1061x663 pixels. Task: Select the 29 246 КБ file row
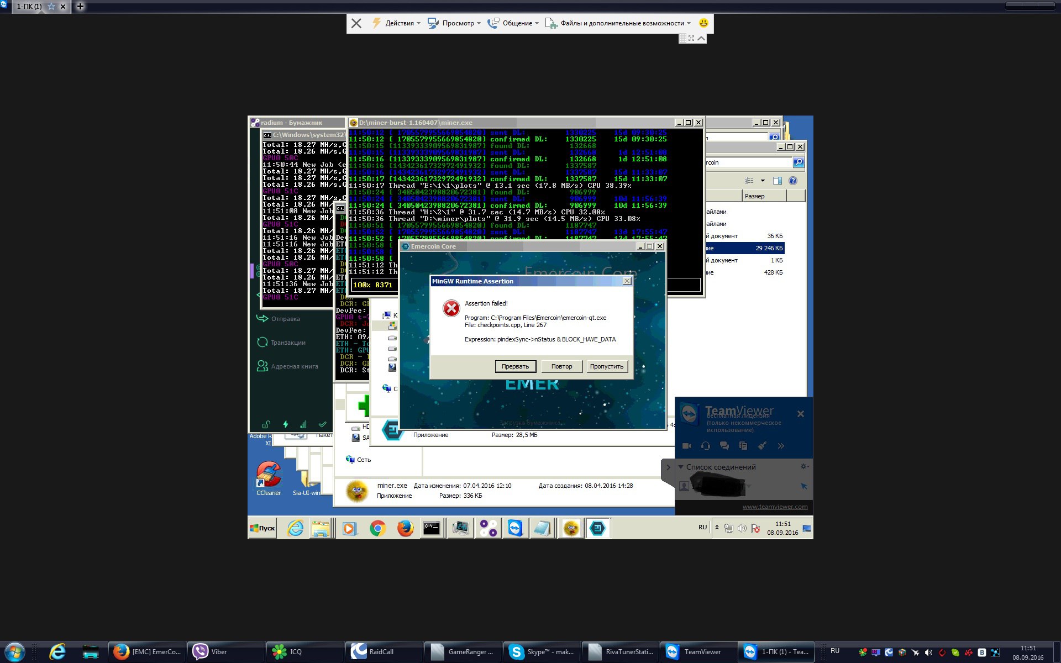[745, 248]
